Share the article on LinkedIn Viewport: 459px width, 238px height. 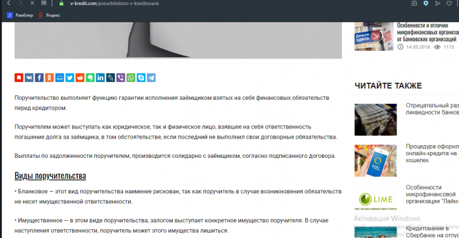(100, 78)
